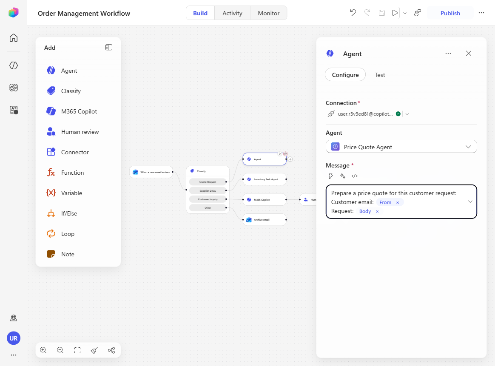Select the M365 Copilot node on canvas
Screen dimensions: 495x366
pos(265,200)
